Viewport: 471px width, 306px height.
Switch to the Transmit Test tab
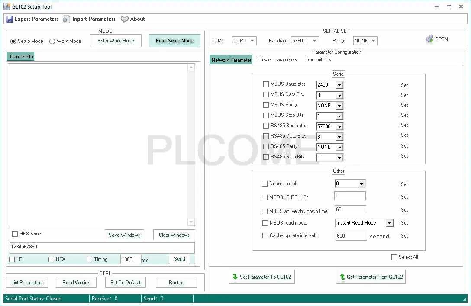pos(319,60)
